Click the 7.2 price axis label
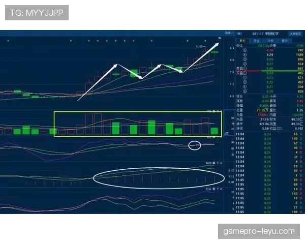This screenshot has height=244, width=305. pos(232,84)
